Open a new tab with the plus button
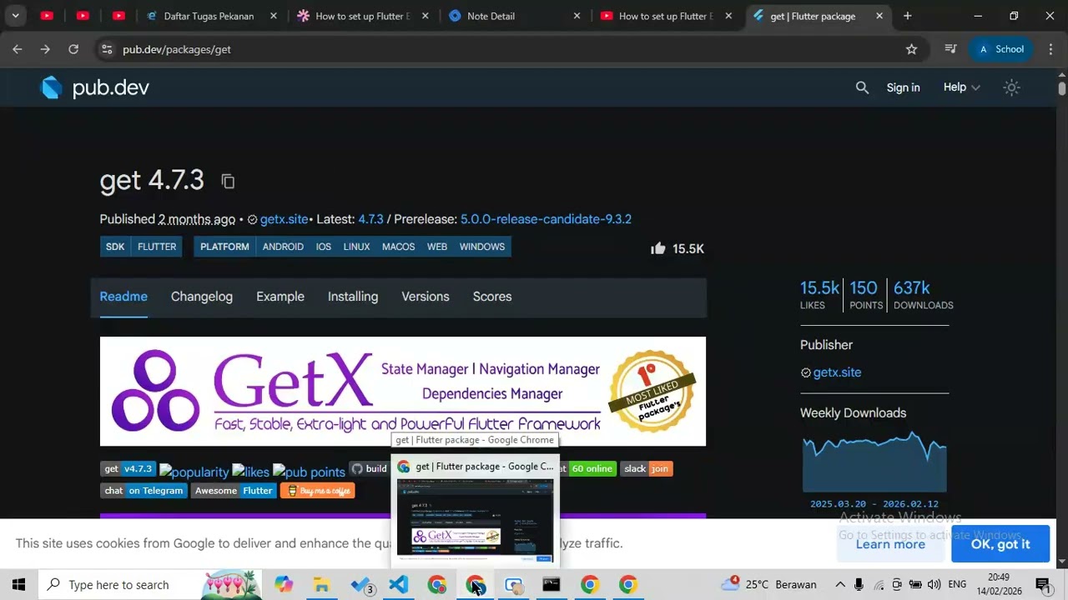 pyautogui.click(x=907, y=16)
